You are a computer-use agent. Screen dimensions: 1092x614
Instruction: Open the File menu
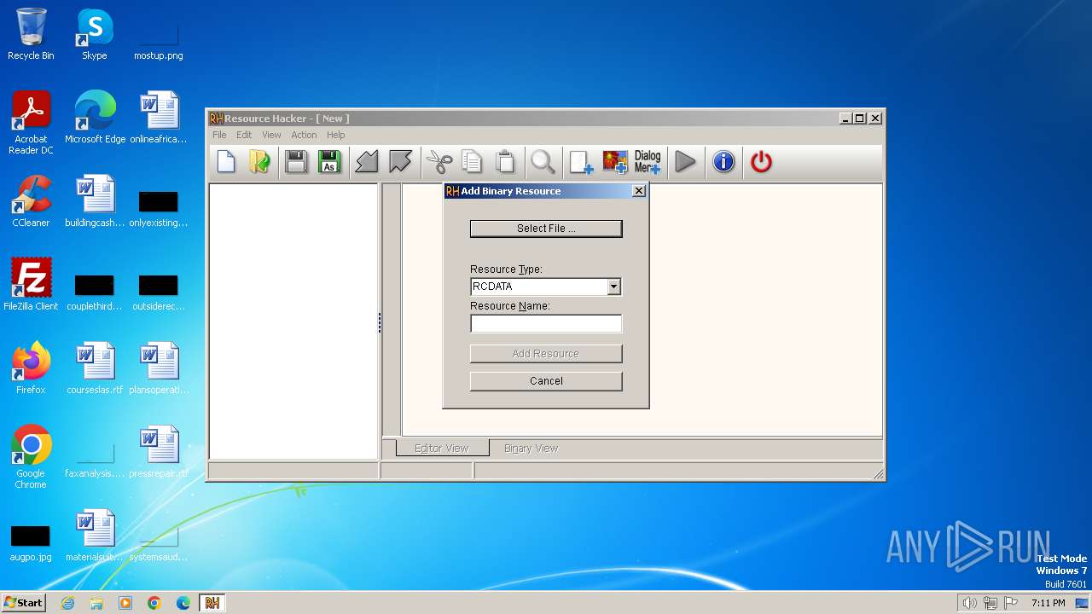219,135
